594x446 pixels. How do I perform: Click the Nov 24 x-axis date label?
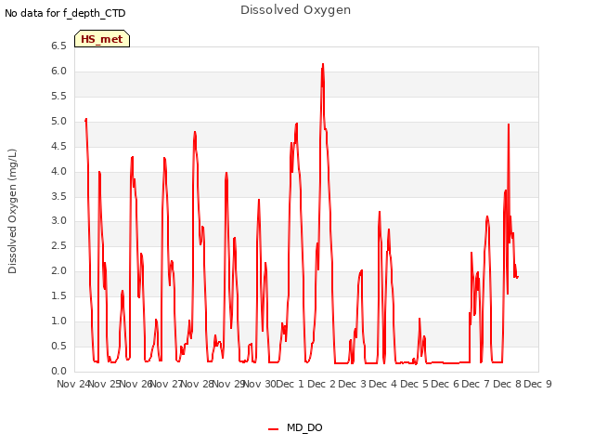tap(73, 384)
